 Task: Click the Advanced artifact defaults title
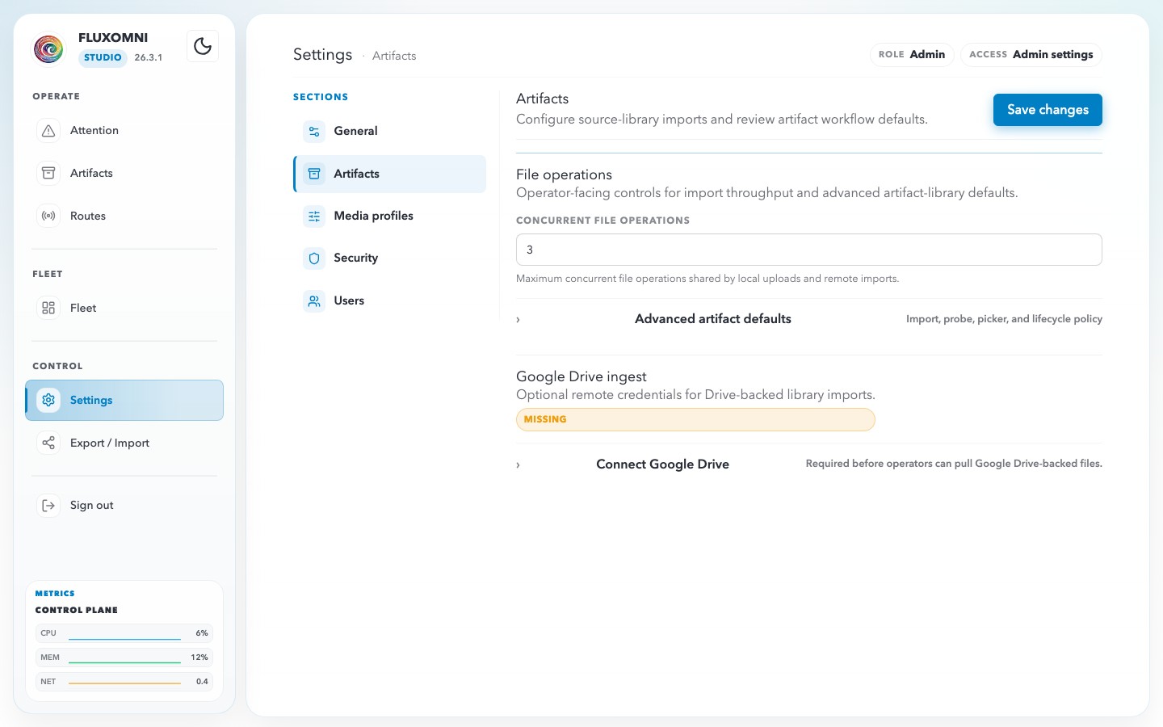click(x=713, y=319)
